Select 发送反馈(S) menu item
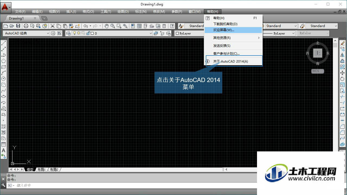The image size is (347, 195). click(233, 46)
